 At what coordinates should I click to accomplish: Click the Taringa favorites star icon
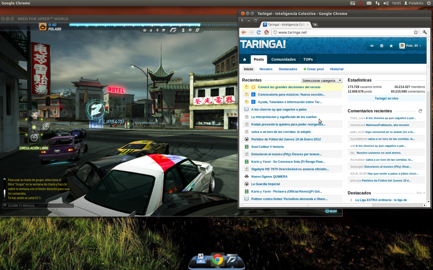point(391,46)
